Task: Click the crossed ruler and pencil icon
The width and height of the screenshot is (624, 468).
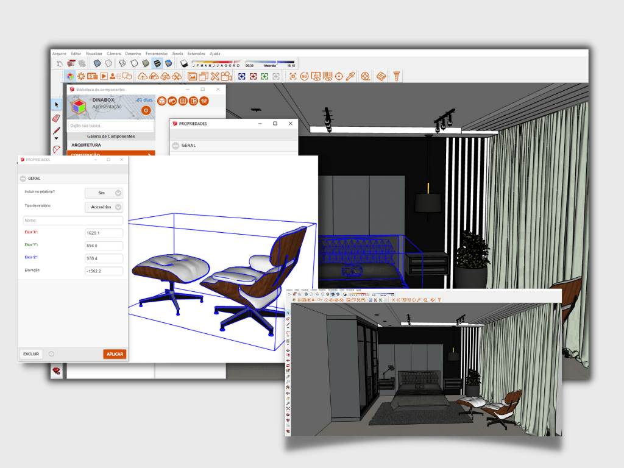Action: click(x=215, y=76)
